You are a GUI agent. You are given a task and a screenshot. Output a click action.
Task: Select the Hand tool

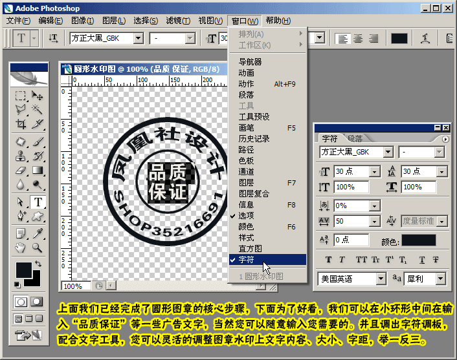click(21, 248)
